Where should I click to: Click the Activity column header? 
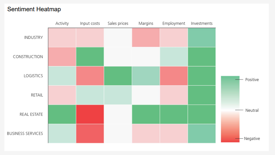pyautogui.click(x=62, y=24)
